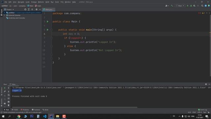Open Visual Studio Code from the taskbar

(x=45, y=116)
